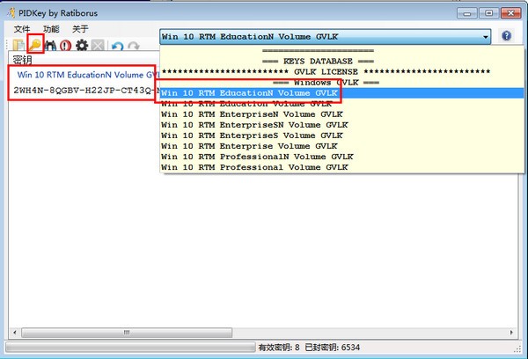Screen dimensions: 528x359
Task: Open the 文件 menu
Action: pos(22,29)
